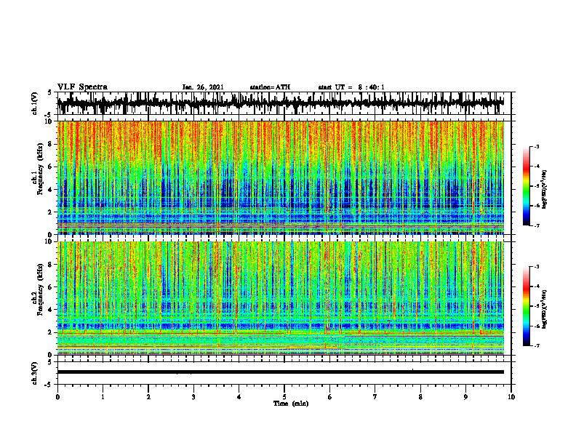This screenshot has width=576, height=445.
Task: Click the "-7" value on ch.2 colorbar
Action: pyautogui.click(x=537, y=346)
